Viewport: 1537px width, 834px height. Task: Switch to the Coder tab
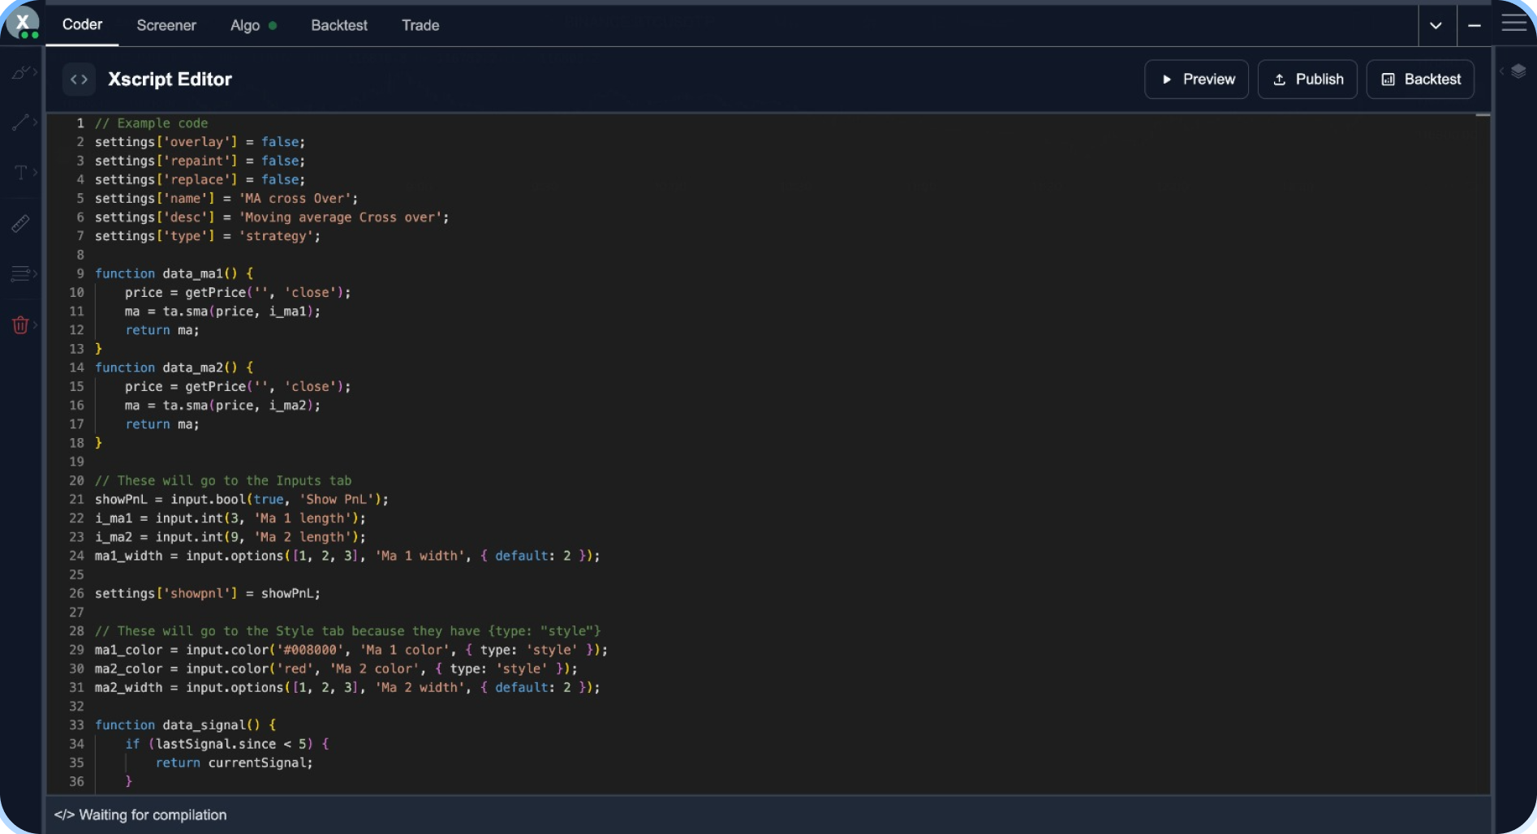82,24
